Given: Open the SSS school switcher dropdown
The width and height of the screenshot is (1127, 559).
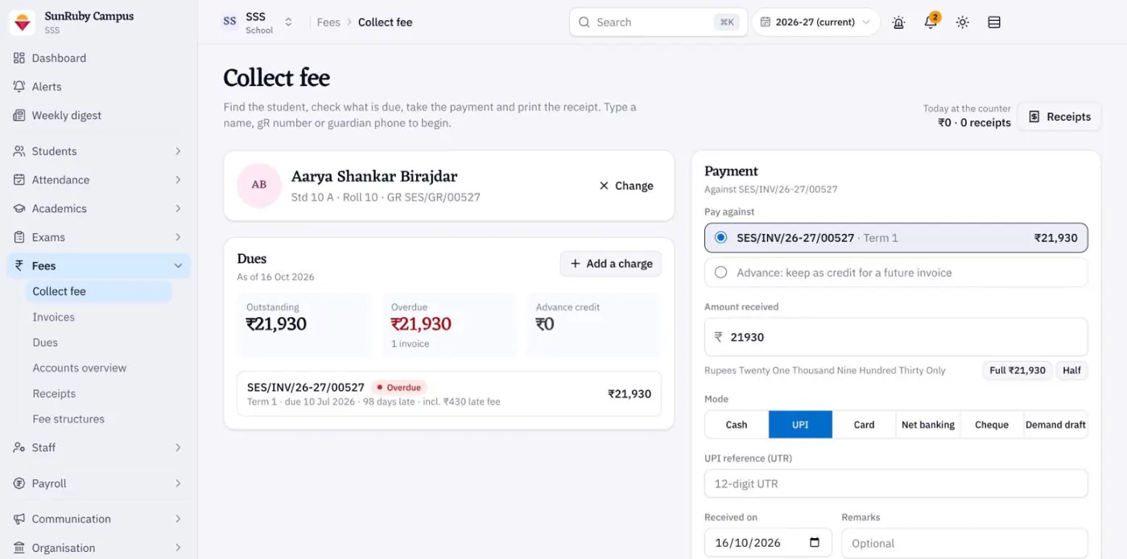Looking at the screenshot, I should 258,23.
